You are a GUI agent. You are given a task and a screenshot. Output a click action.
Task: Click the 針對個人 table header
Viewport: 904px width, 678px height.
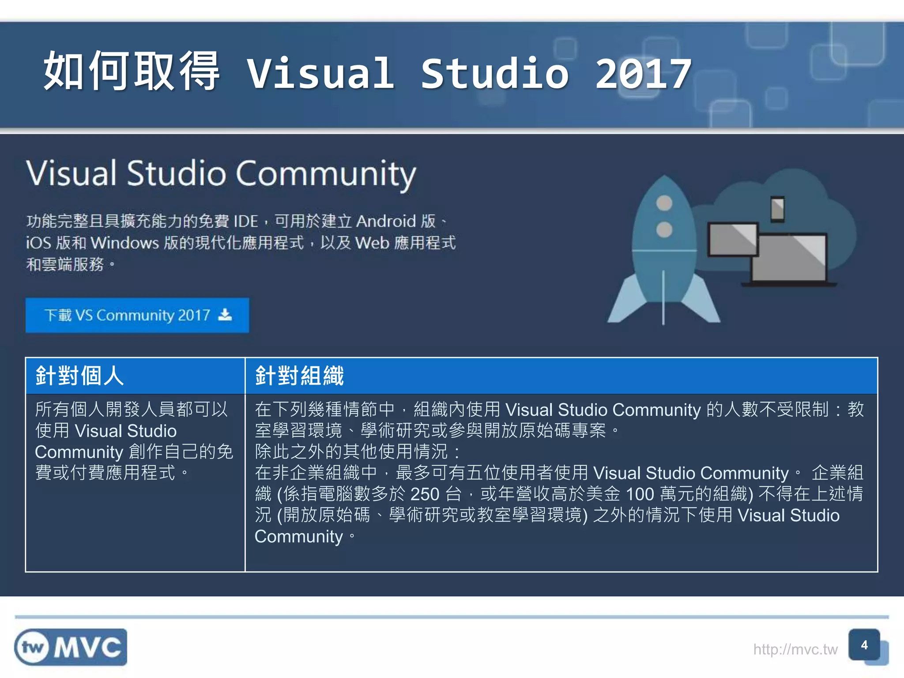[x=135, y=376]
